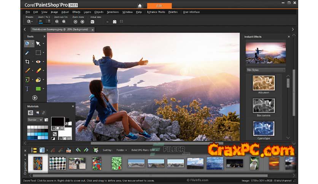Toggle Organizer navigation pane view
Viewport: 318px width, 184px height.
(x=34, y=150)
